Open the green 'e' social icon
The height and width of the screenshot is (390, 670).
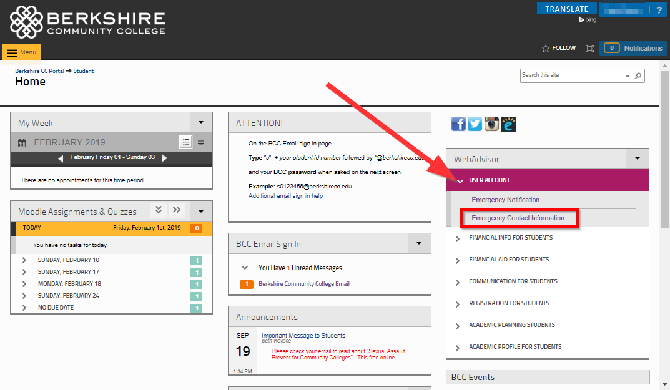(508, 124)
